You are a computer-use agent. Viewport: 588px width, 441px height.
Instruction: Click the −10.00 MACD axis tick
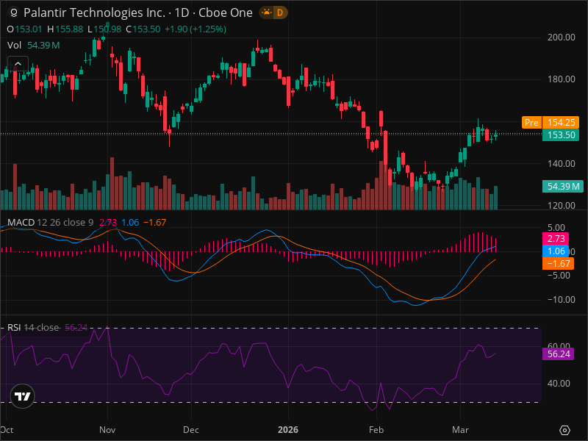tap(562, 300)
